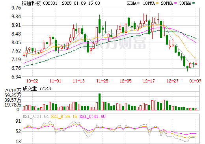The image size is (205, 144).
Task: Click the 6.76 price axis label
Action: tap(16, 68)
